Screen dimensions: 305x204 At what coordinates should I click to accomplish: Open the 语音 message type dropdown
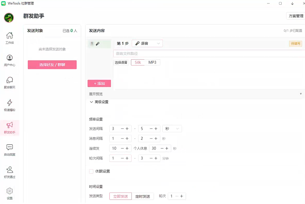coord(147,43)
